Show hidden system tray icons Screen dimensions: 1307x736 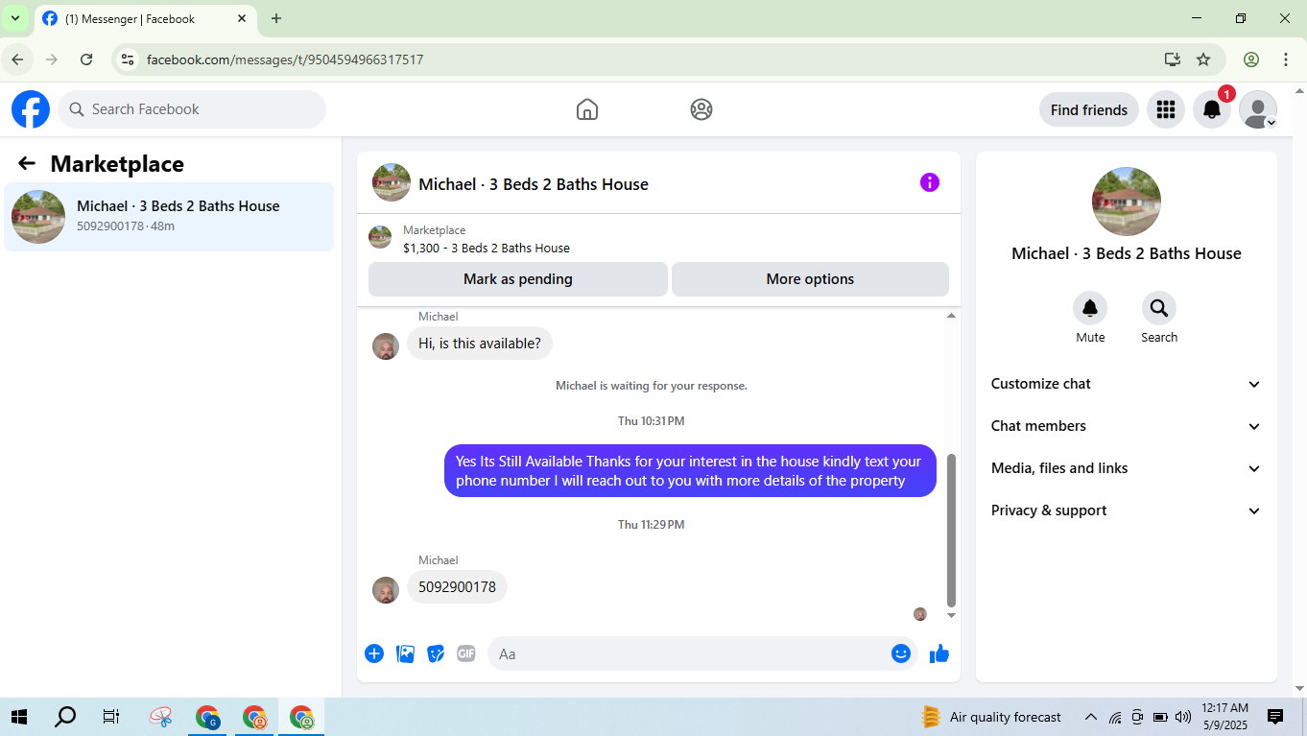tap(1090, 717)
